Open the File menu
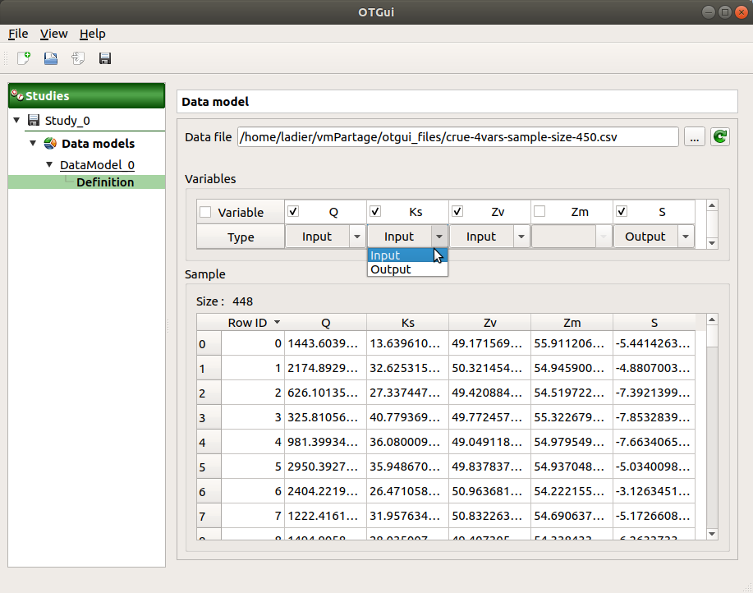753x593 pixels. pos(18,34)
